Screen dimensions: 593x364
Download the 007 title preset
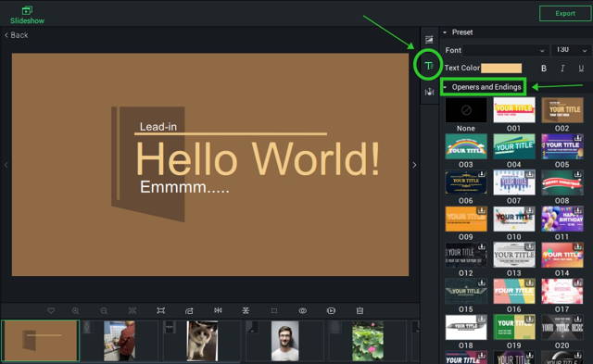(529, 174)
